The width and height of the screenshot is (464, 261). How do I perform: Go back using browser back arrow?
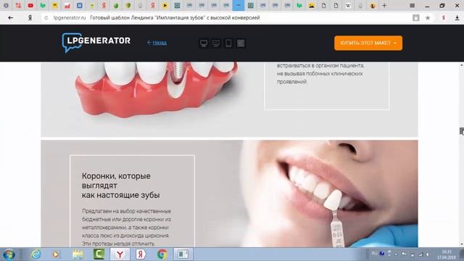coord(11,17)
